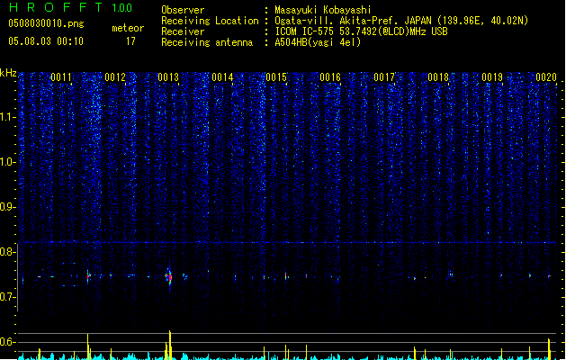This screenshot has width=566, height=360.
Task: Click the 1.1 kHz axis label
Action: [8, 117]
